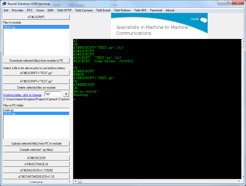Open the RTC menu
The width and height of the screenshot is (246, 186).
[30, 10]
